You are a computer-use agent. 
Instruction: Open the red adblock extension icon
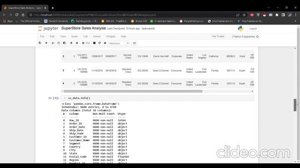pyautogui.click(x=252, y=15)
